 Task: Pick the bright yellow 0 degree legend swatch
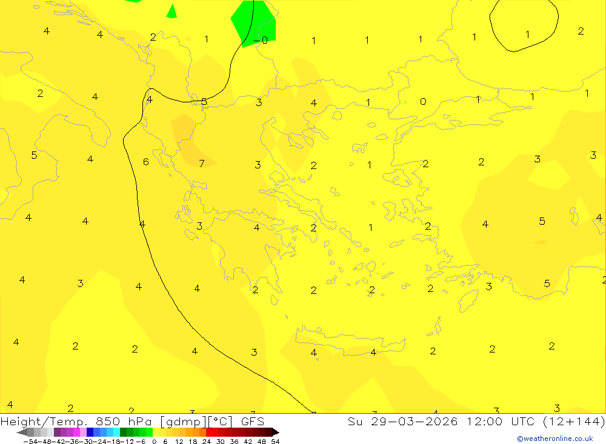[x=156, y=432]
